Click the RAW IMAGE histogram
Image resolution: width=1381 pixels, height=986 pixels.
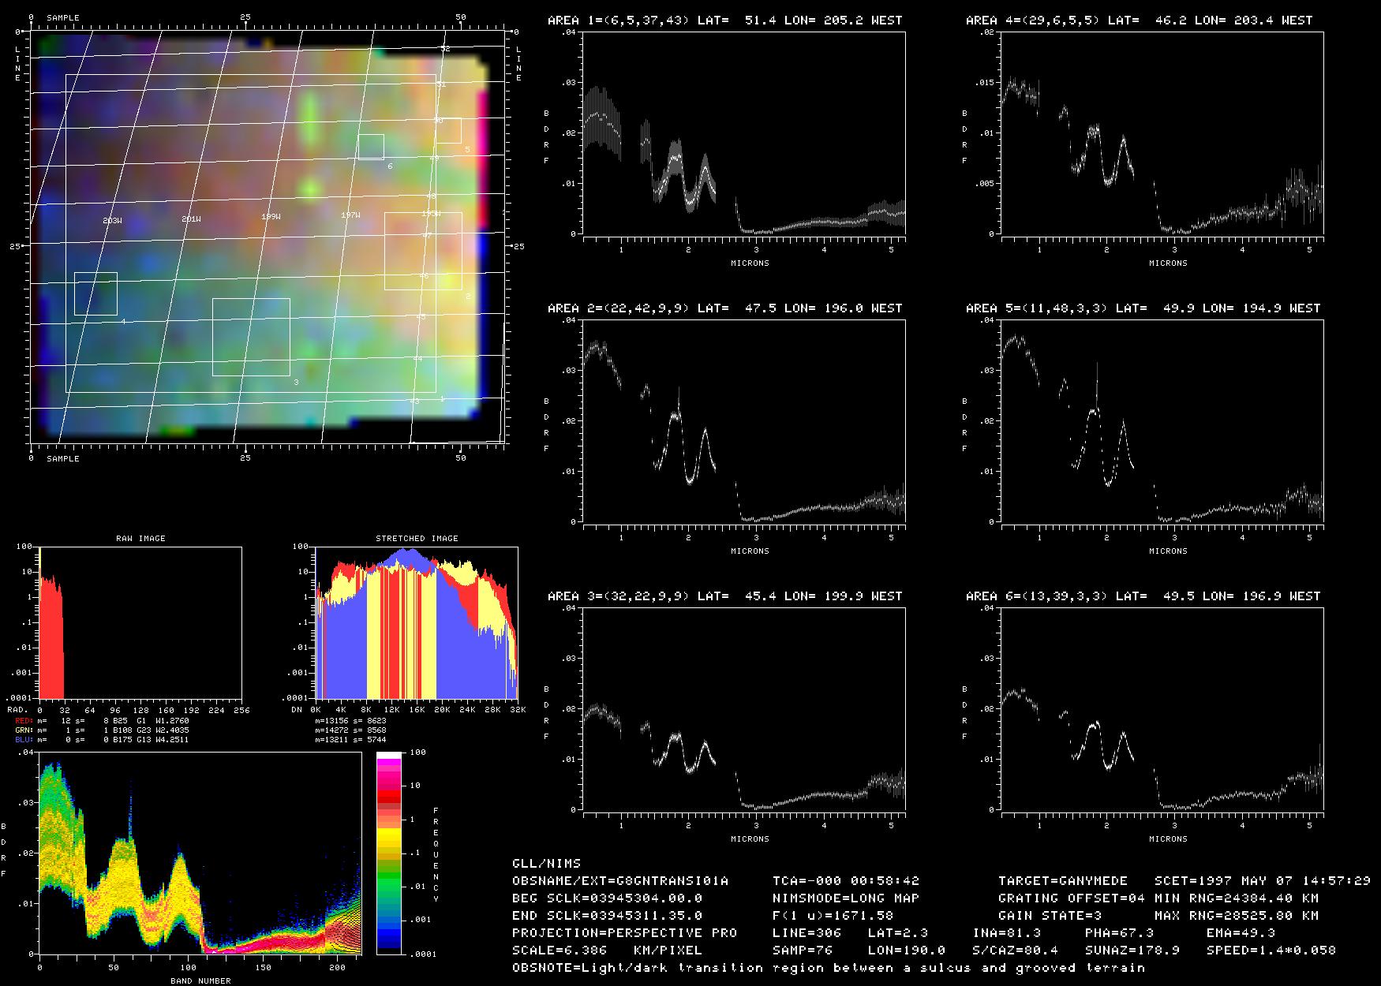tap(140, 622)
